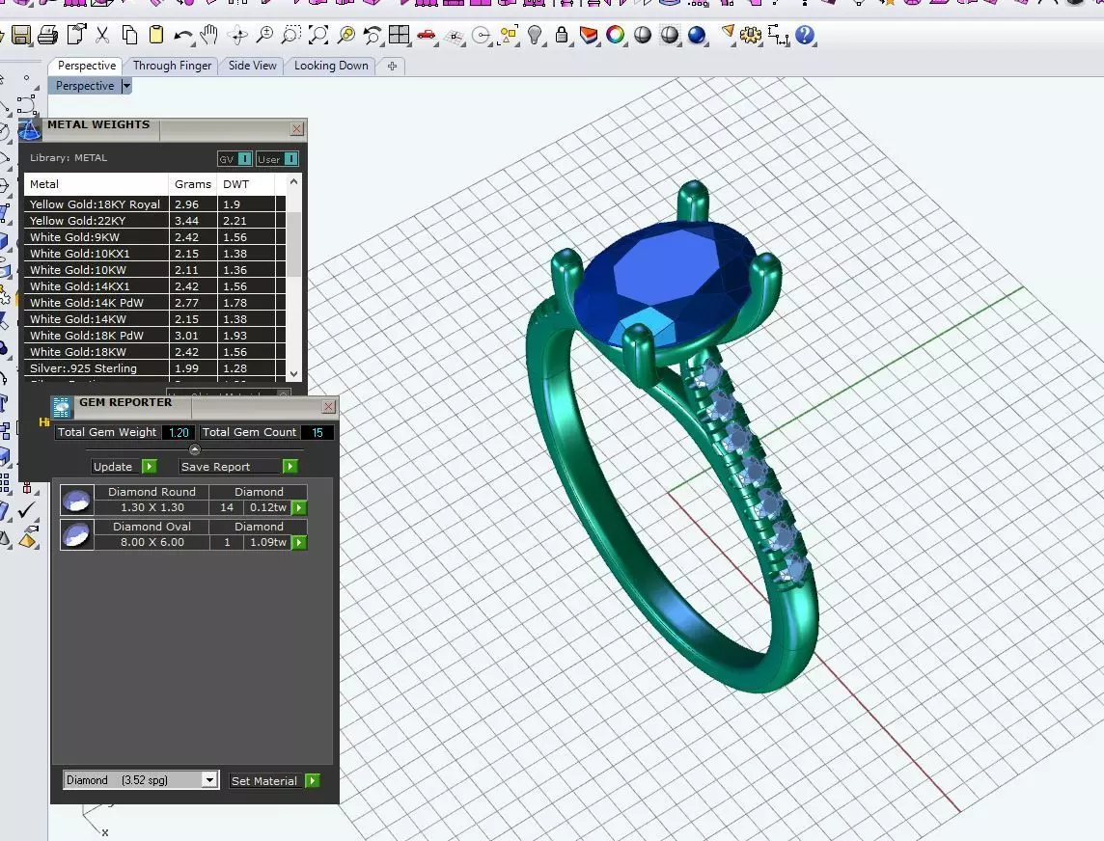Screen dimensions: 1104x841
Task: Click the Total Gem Count value field
Action: tap(317, 432)
